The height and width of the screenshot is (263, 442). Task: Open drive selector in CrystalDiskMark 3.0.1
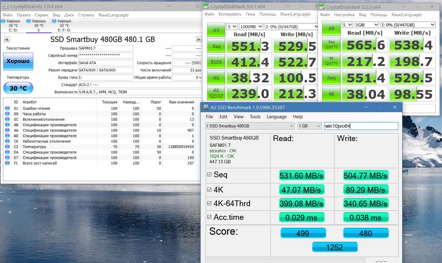[292, 27]
